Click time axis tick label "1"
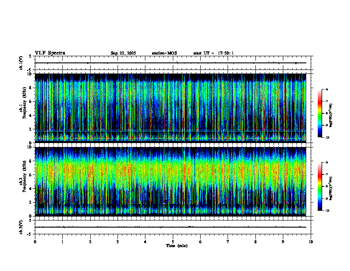350x271 pixels. coord(62,242)
